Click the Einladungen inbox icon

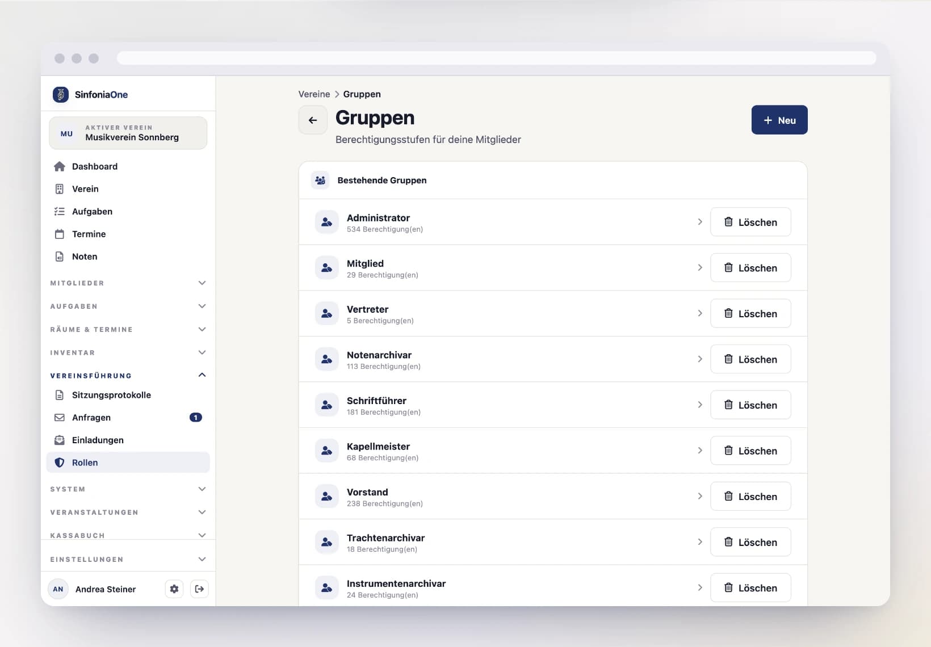point(60,440)
